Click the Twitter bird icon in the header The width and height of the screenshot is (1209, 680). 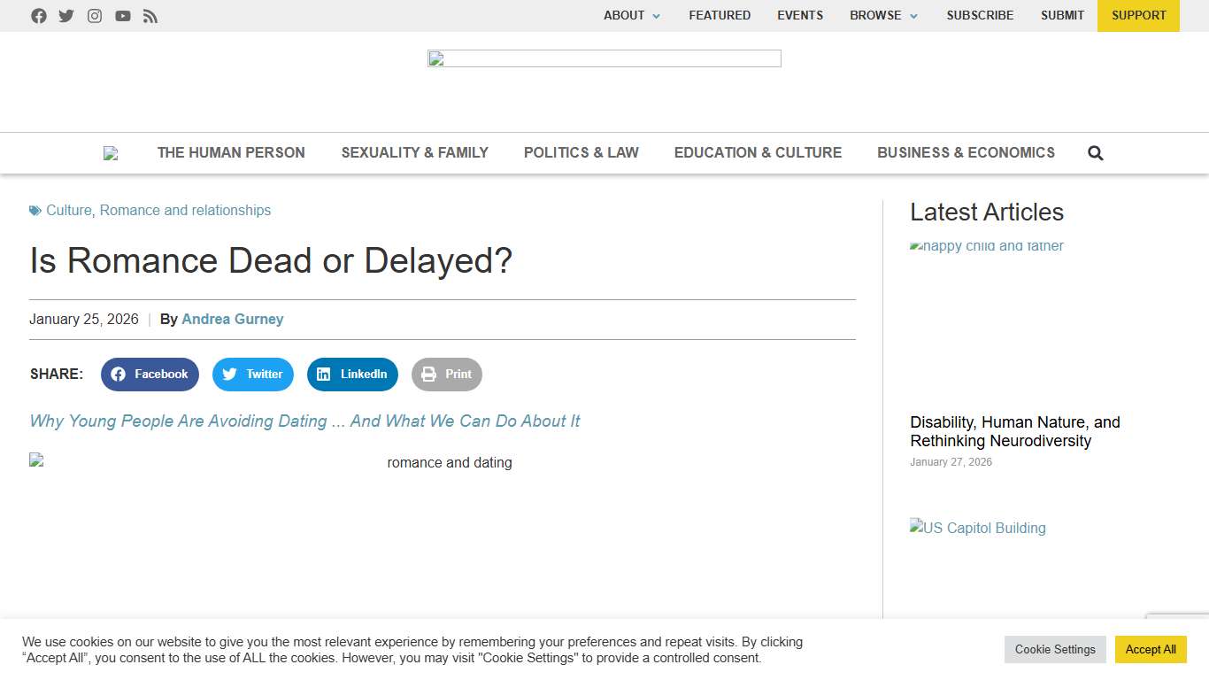pos(66,15)
